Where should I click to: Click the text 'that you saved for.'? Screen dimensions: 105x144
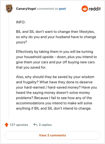pyautogui.click(x=31, y=68)
